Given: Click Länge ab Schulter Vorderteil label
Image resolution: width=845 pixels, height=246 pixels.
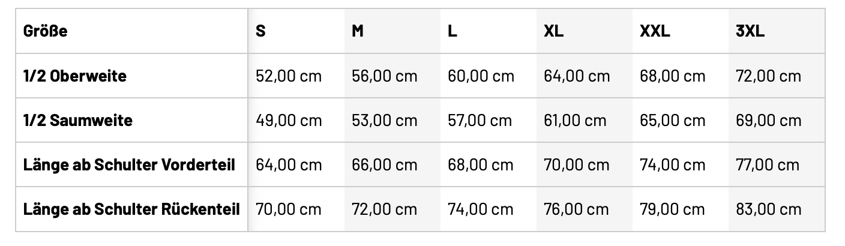Looking at the screenshot, I should click(x=129, y=164).
